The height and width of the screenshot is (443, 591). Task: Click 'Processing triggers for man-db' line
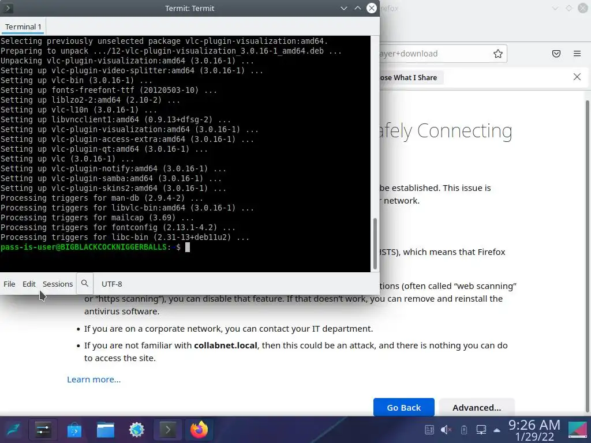coord(102,198)
